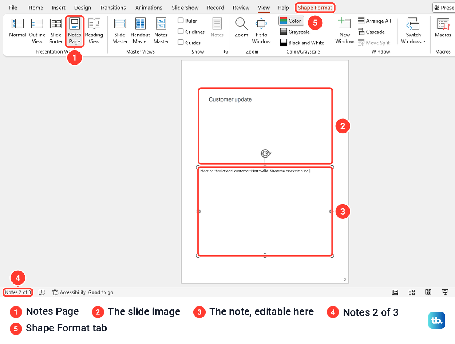
Task: Switch to Normal view
Action: pos(17,29)
